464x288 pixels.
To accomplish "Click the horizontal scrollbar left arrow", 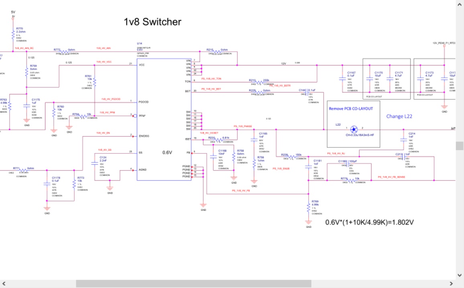I will [4, 284].
